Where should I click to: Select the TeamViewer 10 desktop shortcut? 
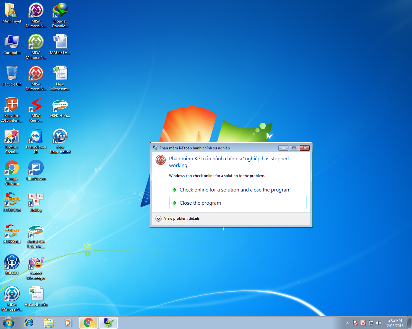click(36, 141)
